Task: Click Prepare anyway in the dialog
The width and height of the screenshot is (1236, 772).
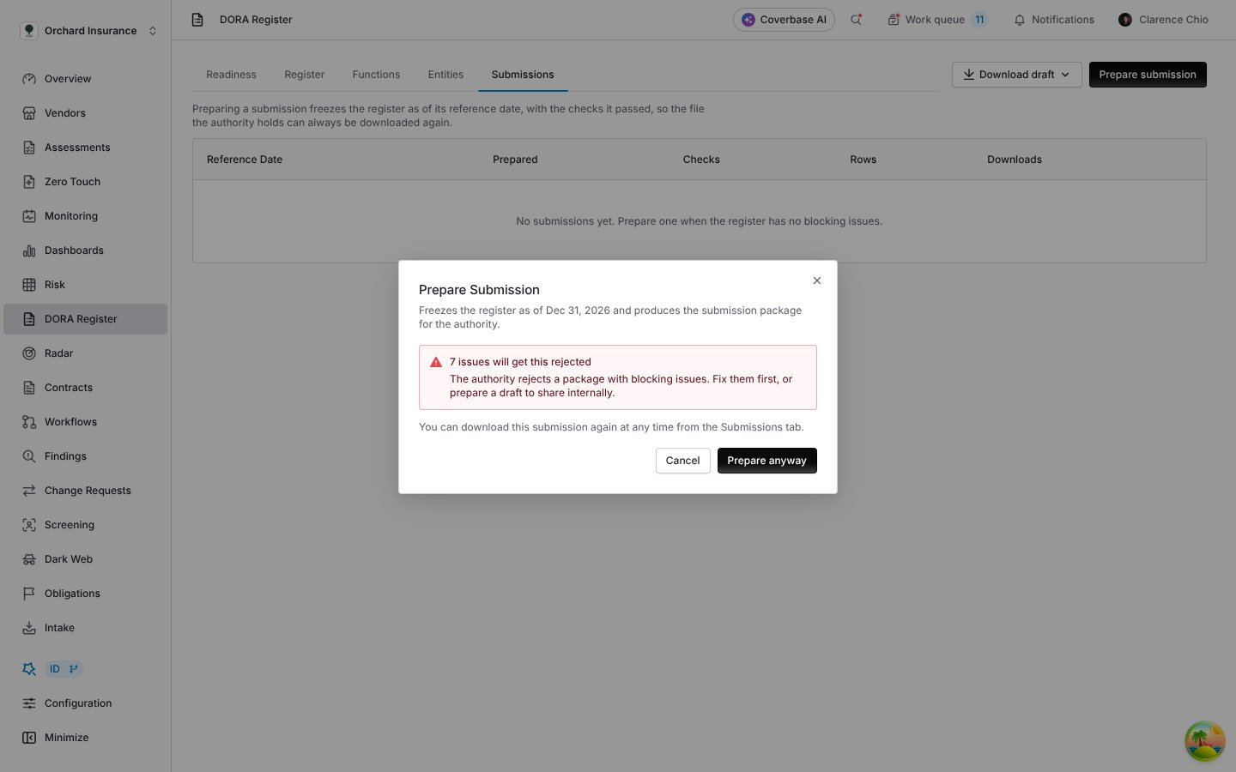Action: click(766, 461)
